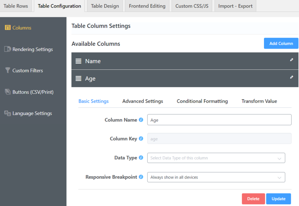This screenshot has width=299, height=206.
Task: Click the pencil icon on the Name column
Action: [291, 60]
